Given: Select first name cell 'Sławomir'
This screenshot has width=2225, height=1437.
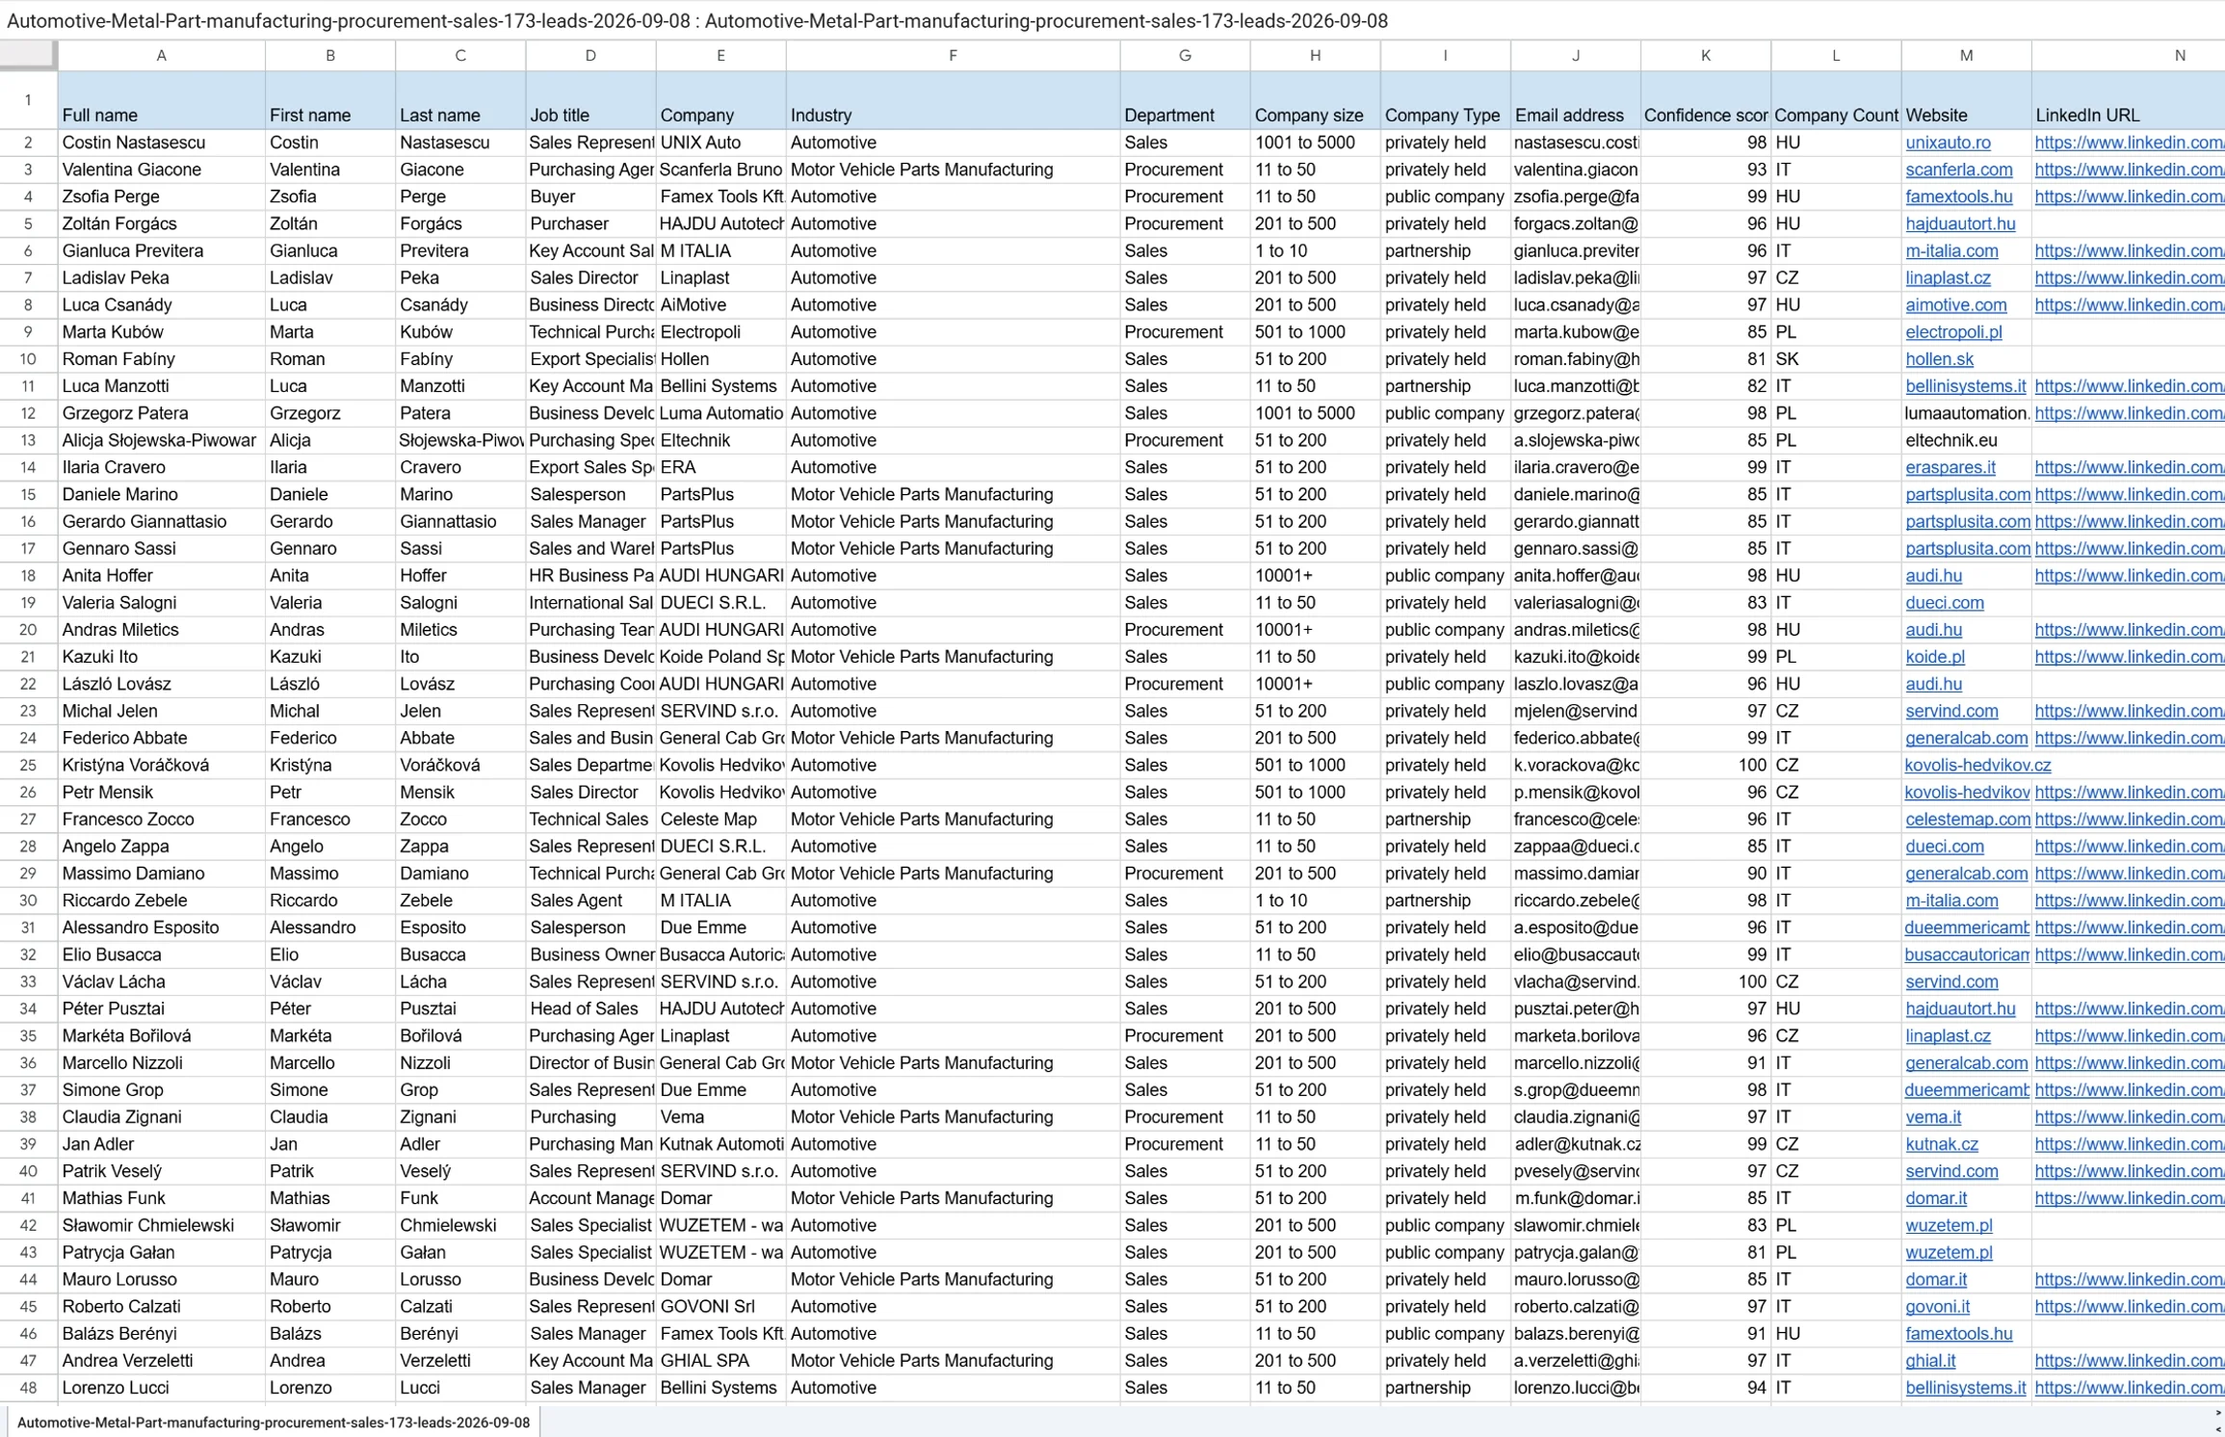Looking at the screenshot, I should pyautogui.click(x=329, y=1225).
